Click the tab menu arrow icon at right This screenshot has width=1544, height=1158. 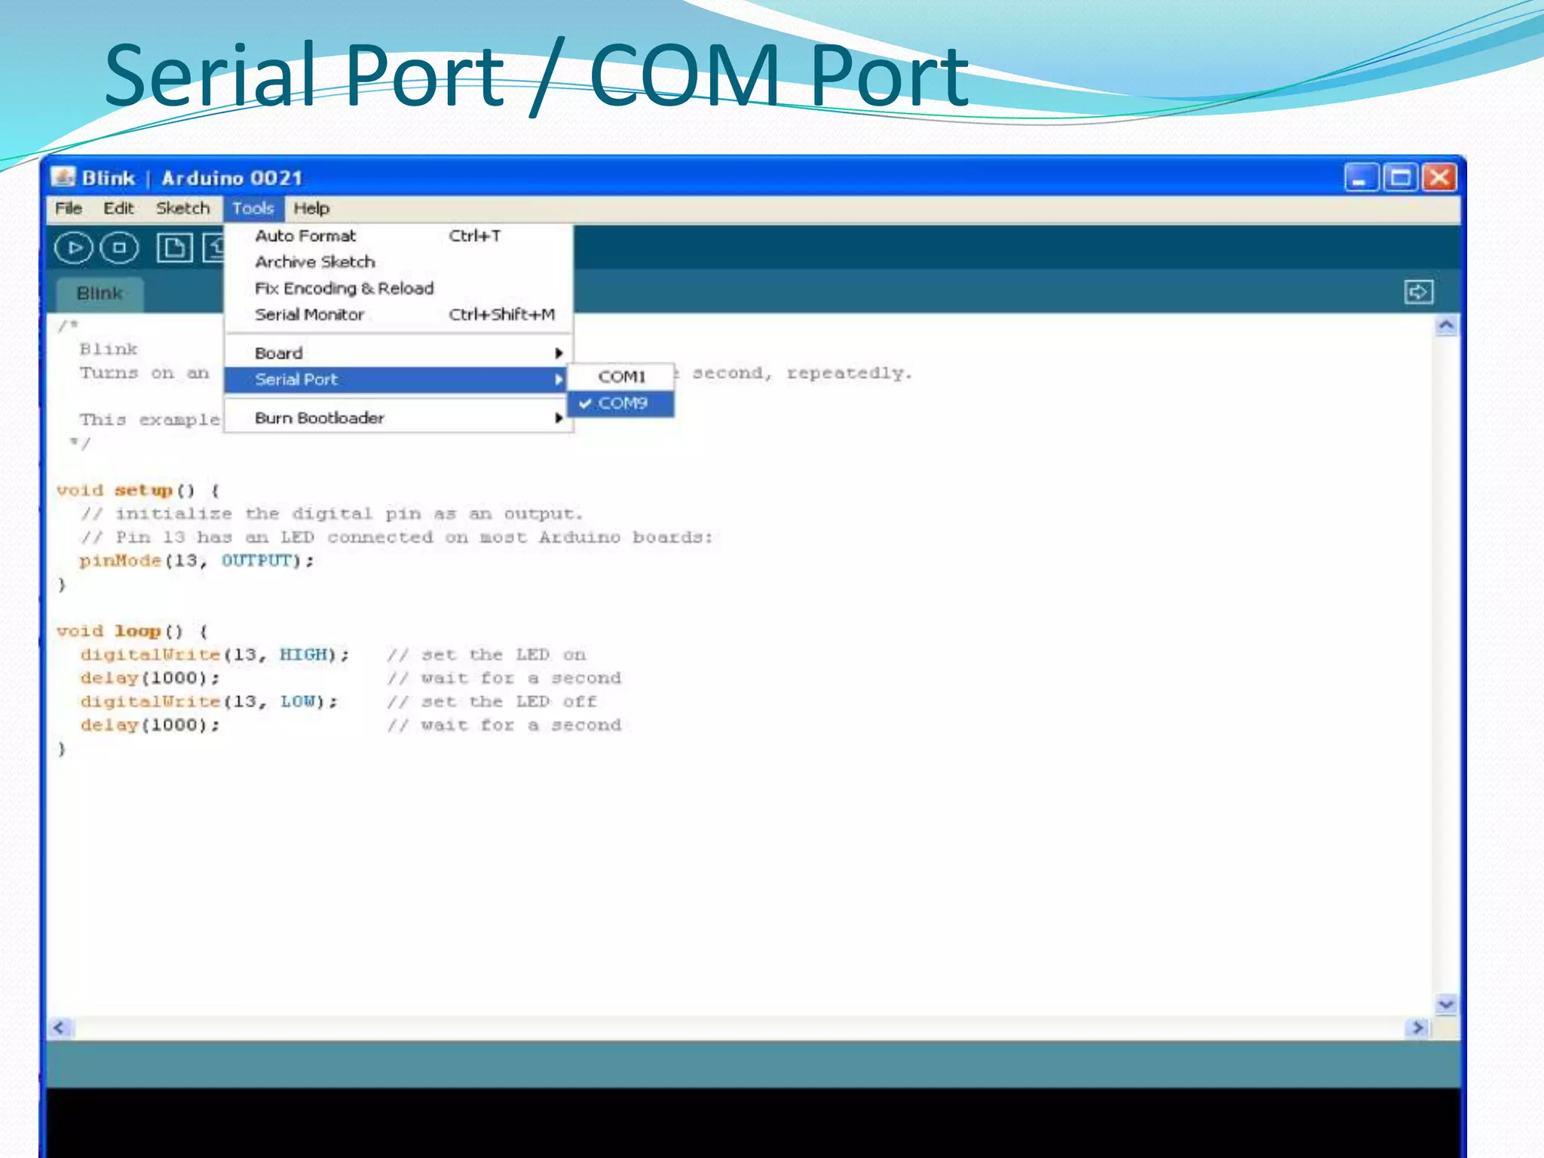point(1418,292)
